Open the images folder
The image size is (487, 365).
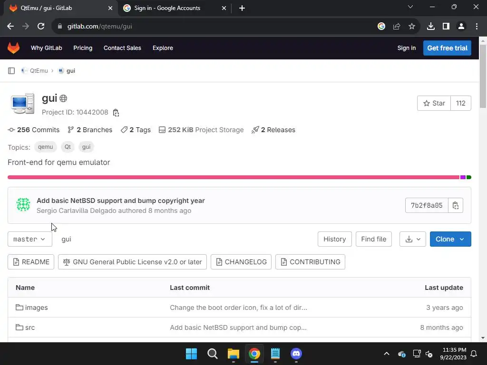point(36,307)
